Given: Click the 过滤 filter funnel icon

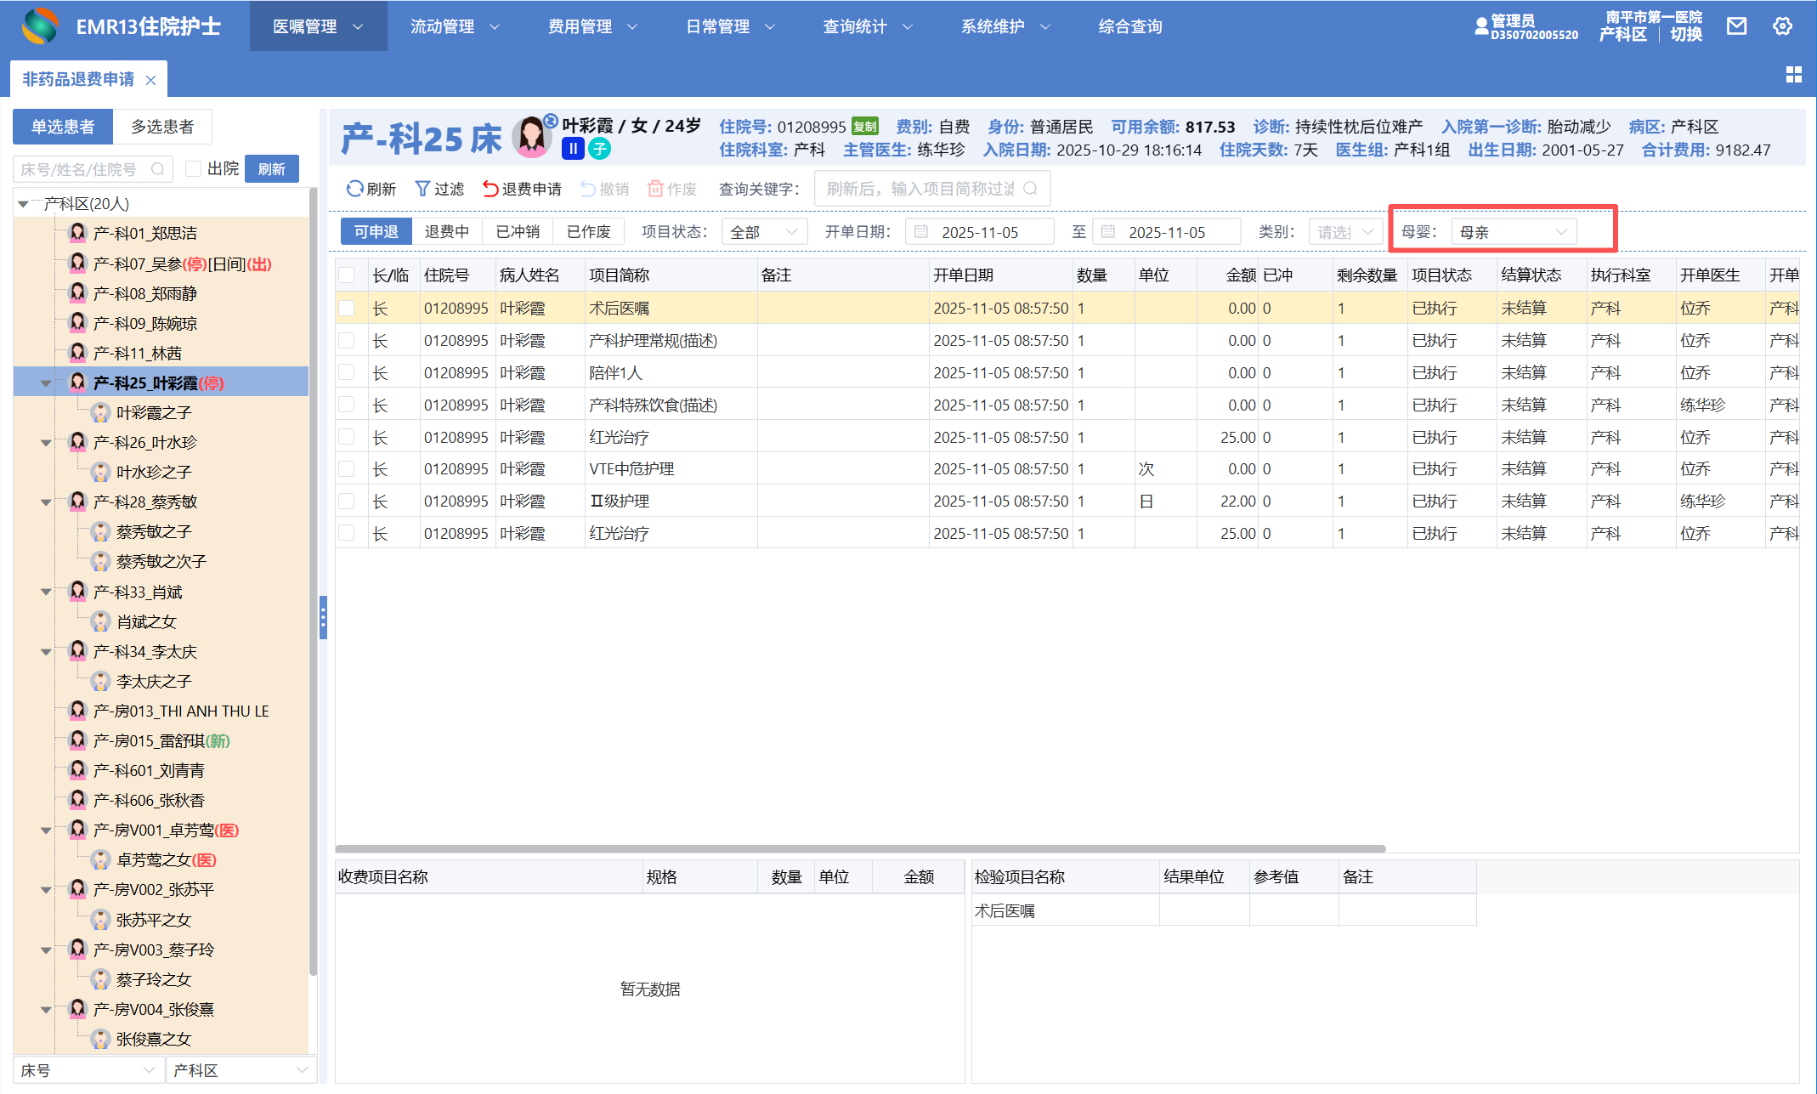Looking at the screenshot, I should 422,189.
